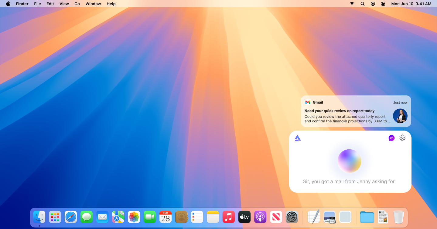
Task: Launch Music app from the Dock
Action: (229, 217)
